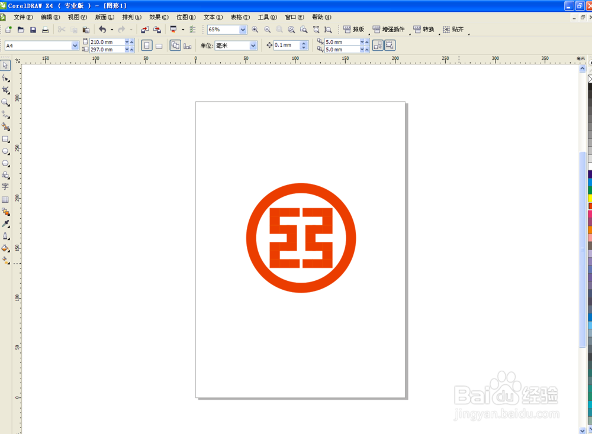592x434 pixels.
Task: Set page to portrait orientation
Action: [x=146, y=46]
